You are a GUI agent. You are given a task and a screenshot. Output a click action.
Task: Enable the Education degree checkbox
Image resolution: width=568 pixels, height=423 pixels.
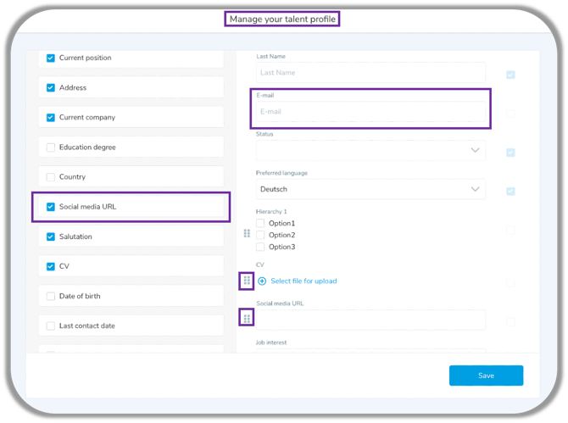(51, 147)
